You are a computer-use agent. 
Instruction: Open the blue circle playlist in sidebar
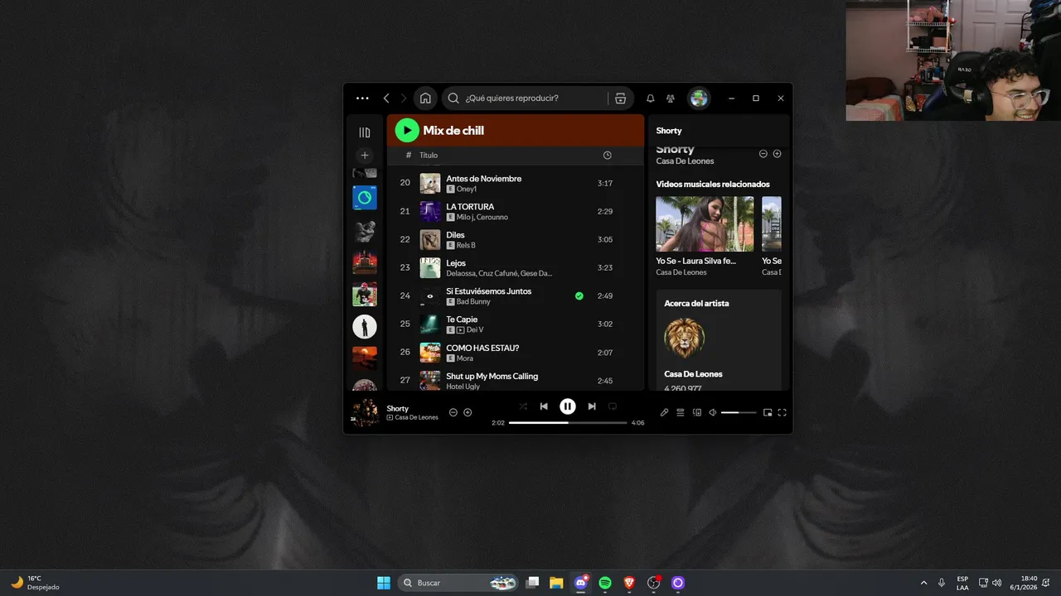(x=365, y=198)
